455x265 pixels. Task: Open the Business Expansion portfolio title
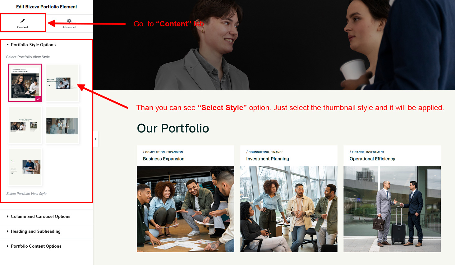pos(163,159)
